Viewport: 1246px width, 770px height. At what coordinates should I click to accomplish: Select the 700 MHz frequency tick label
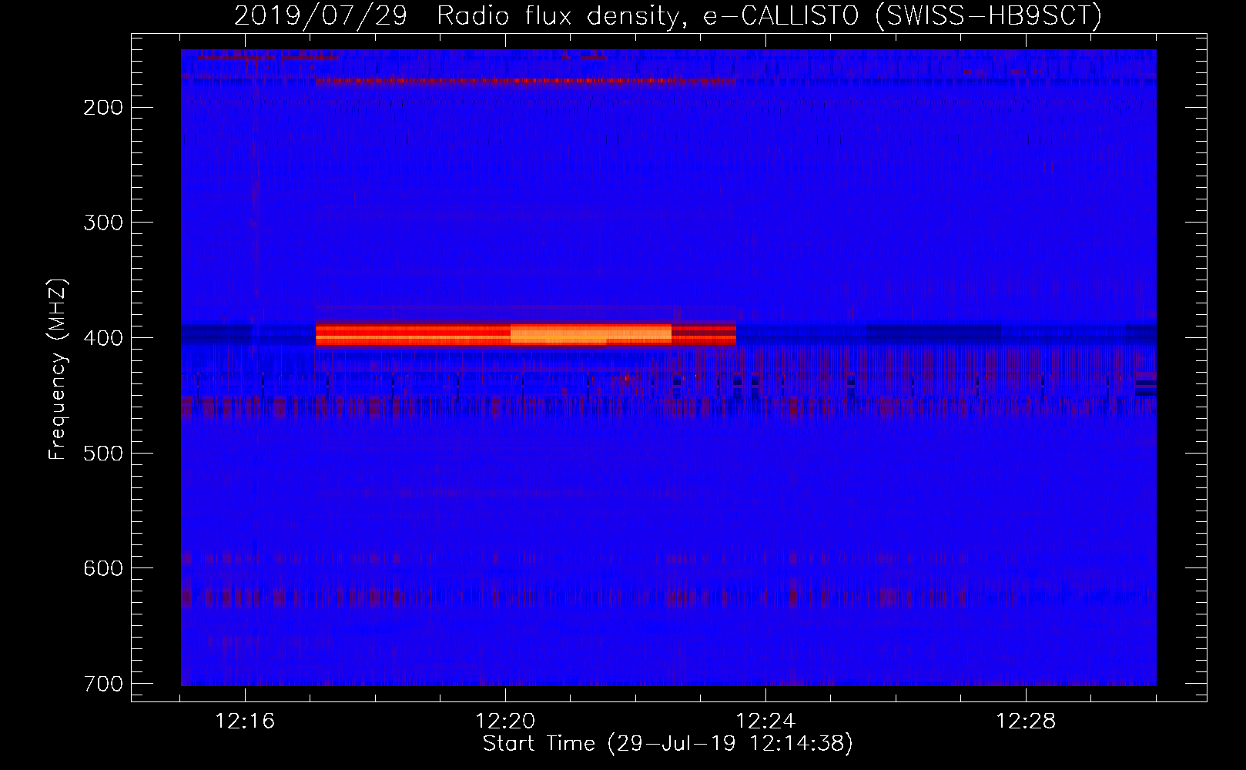coord(103,684)
